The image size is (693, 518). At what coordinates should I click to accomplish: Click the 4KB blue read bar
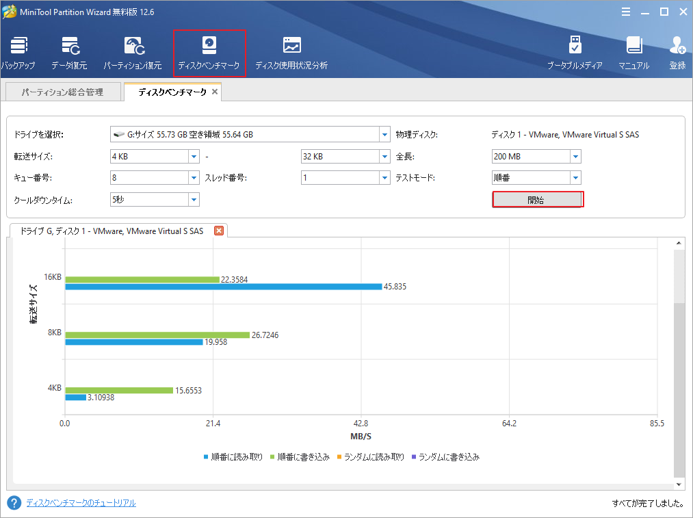75,398
